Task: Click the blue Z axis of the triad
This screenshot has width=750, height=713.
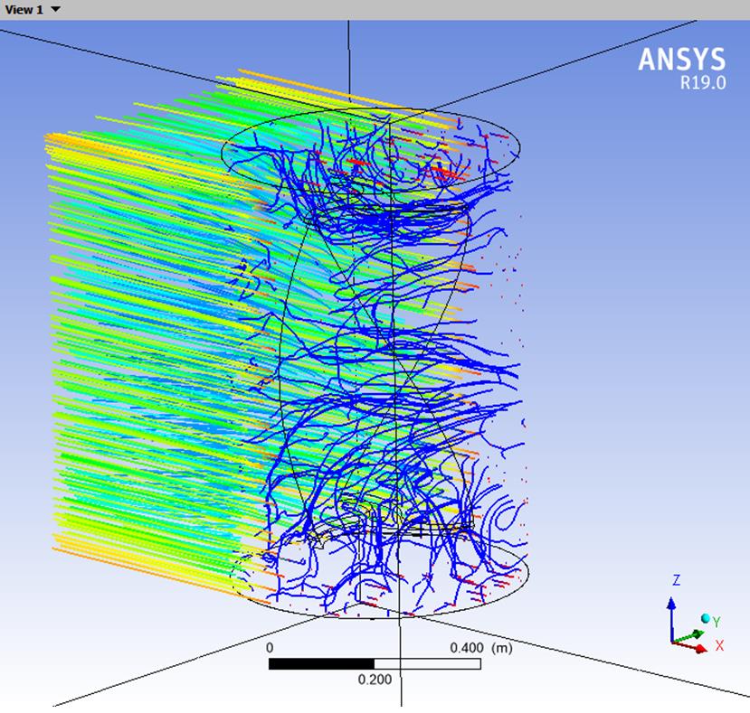Action: (671, 619)
